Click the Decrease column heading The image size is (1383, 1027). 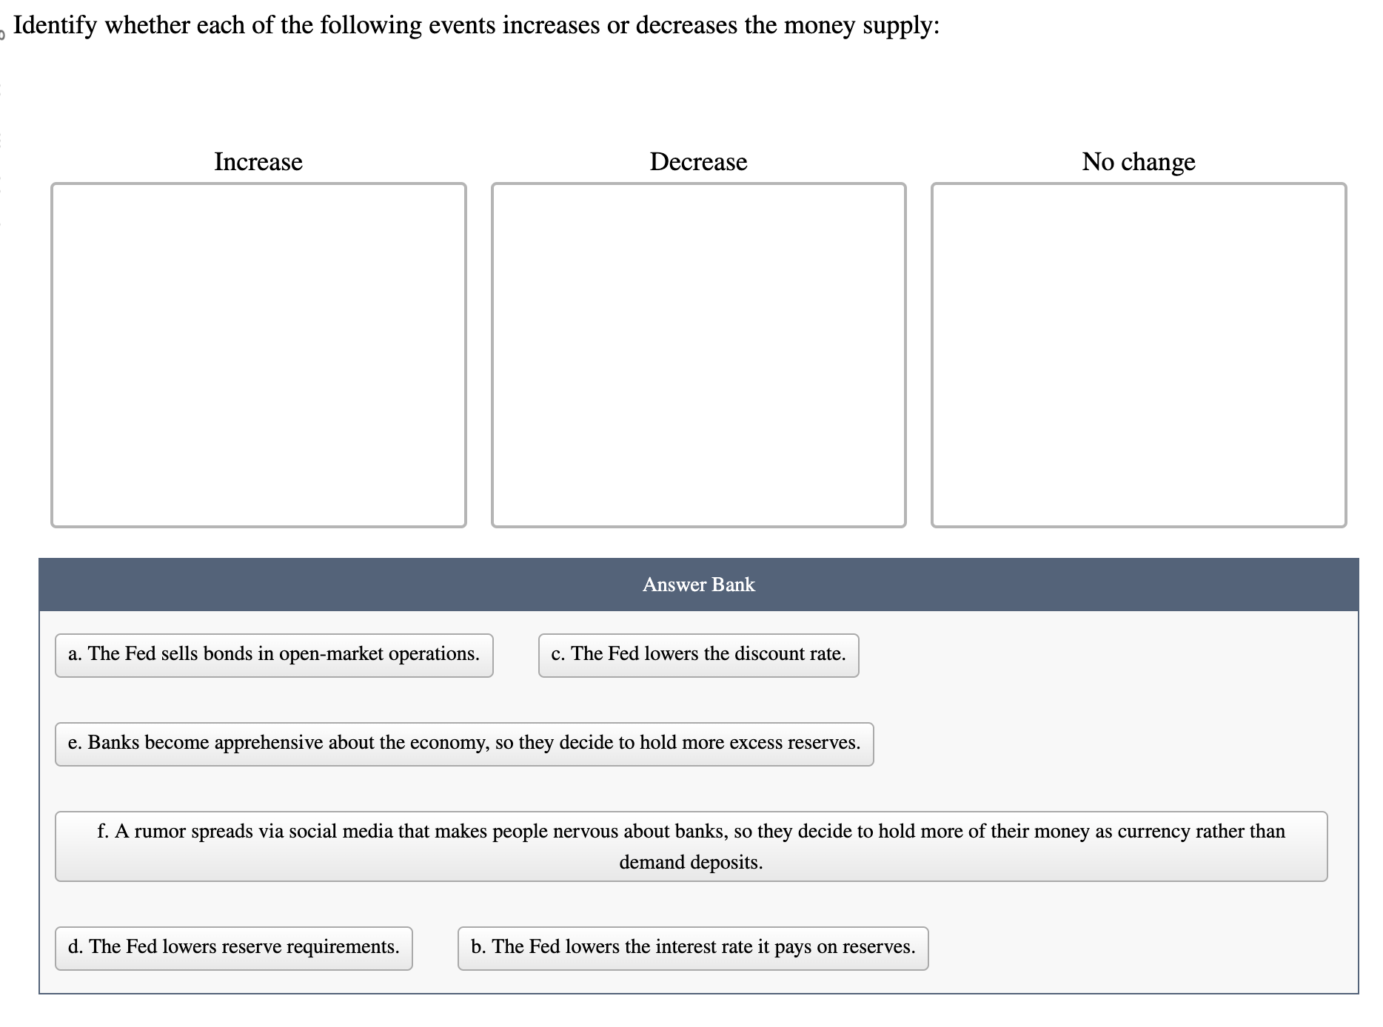click(x=697, y=161)
